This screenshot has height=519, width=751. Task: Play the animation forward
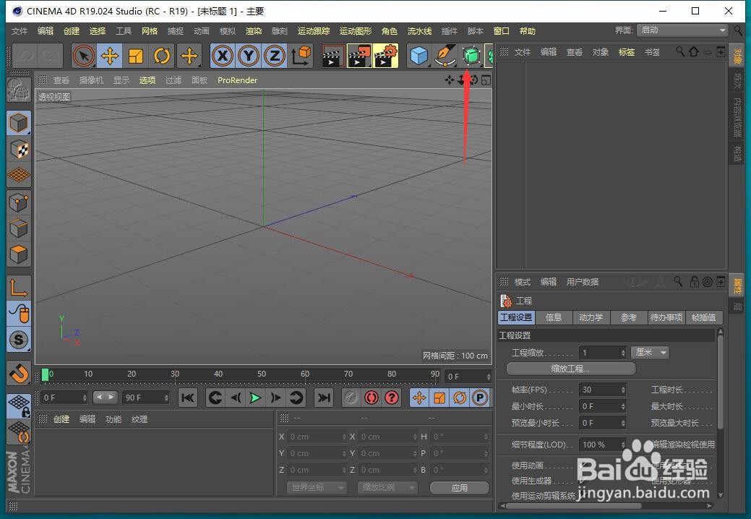click(x=255, y=398)
